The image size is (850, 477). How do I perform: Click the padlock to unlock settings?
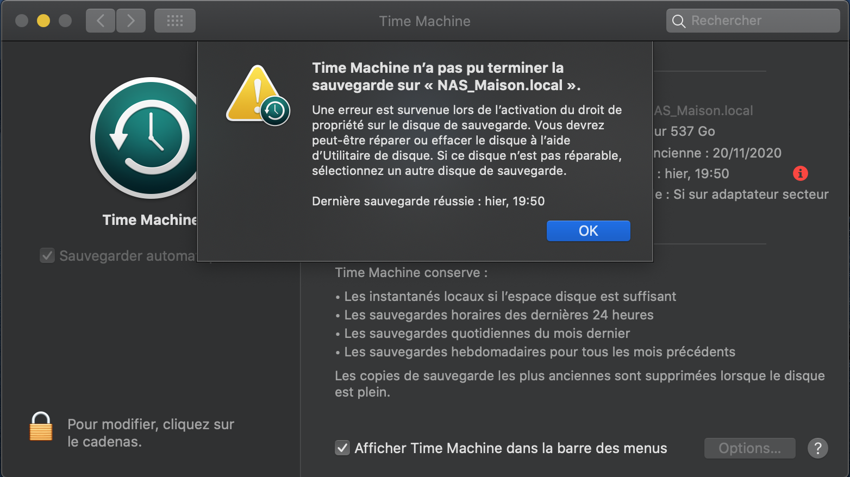(x=41, y=426)
